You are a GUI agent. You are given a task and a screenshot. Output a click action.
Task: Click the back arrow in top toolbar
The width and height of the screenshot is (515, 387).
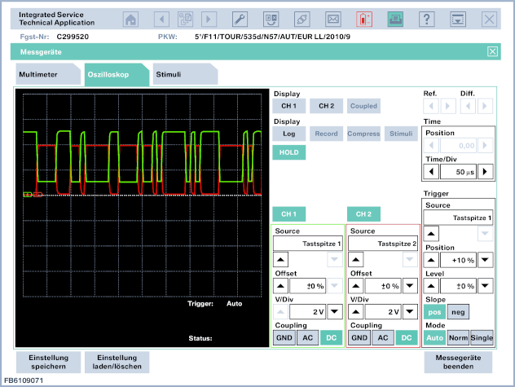pyautogui.click(x=161, y=20)
